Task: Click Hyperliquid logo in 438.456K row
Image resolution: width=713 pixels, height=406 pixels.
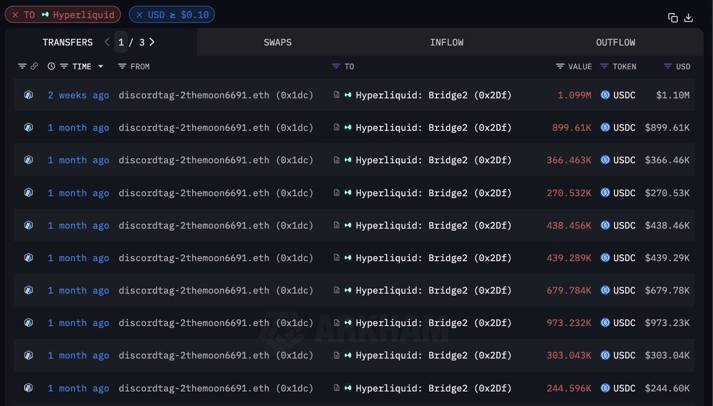Action: click(348, 225)
